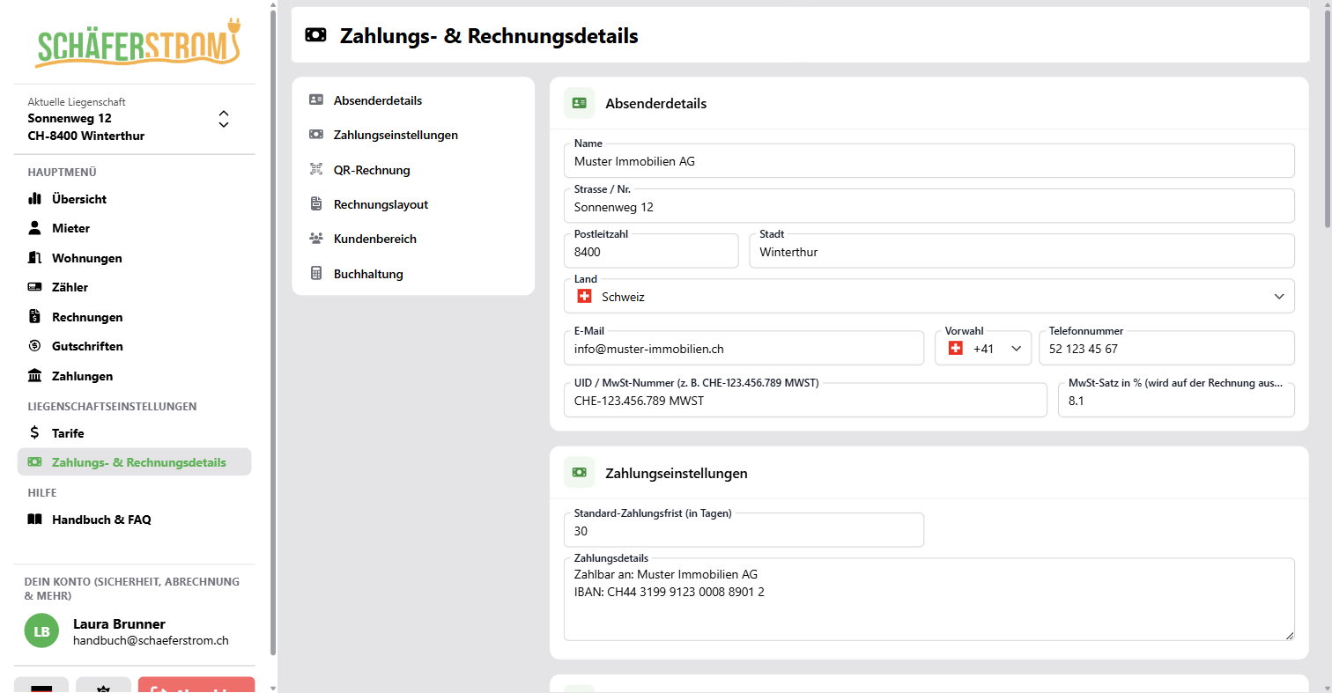The height and width of the screenshot is (693, 1332).
Task: Click the SchäferStrom logo
Action: 138,43
